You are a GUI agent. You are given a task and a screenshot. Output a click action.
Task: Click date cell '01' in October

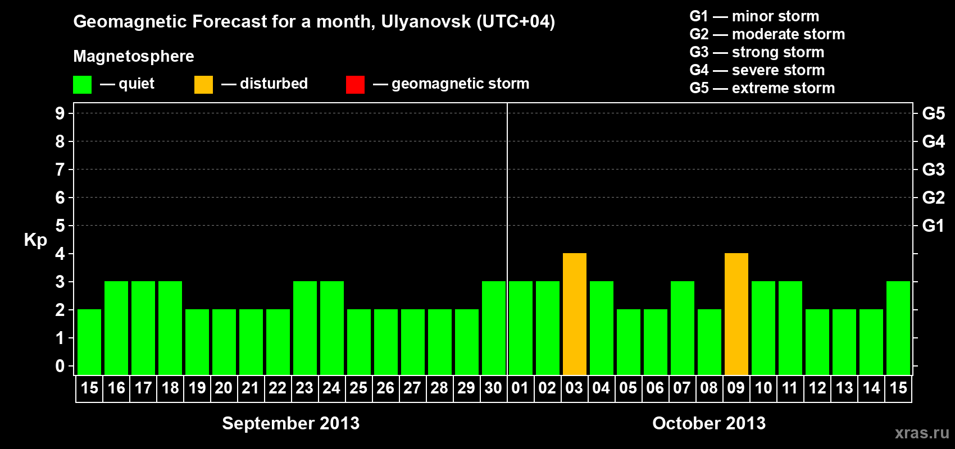[x=520, y=388]
